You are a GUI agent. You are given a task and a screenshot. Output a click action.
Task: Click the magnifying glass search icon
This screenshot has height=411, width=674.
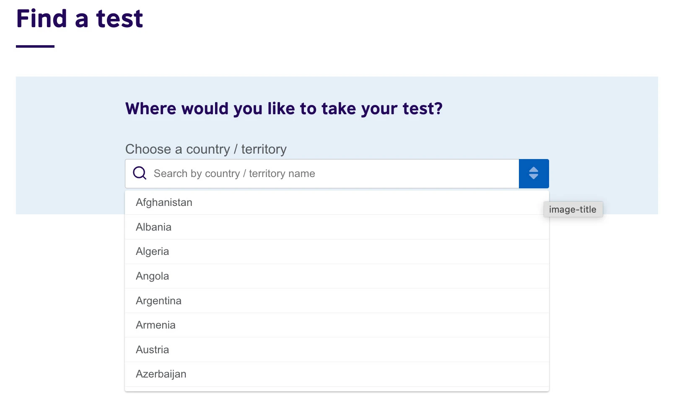(x=140, y=173)
